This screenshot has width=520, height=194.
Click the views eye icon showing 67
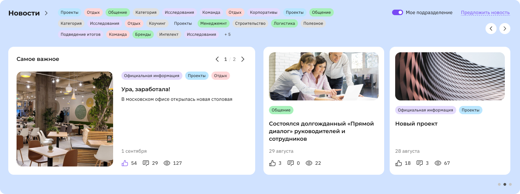438,163
